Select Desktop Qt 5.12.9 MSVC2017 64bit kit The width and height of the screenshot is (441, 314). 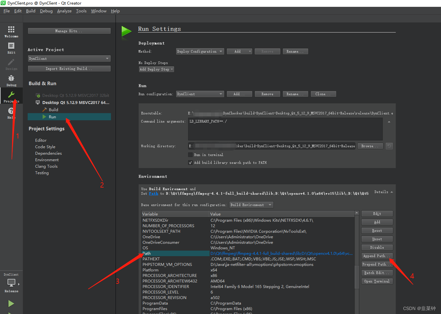[x=72, y=102]
